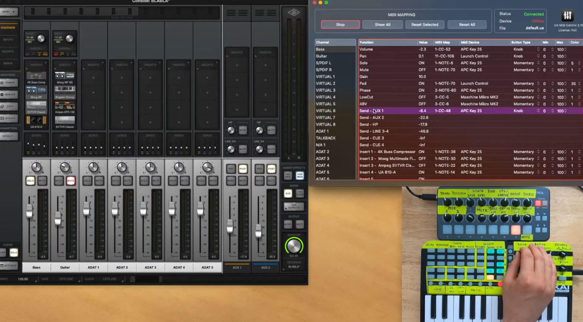This screenshot has width=583, height=322.
Task: Click the Bass channel volume fader
Action: (29, 211)
